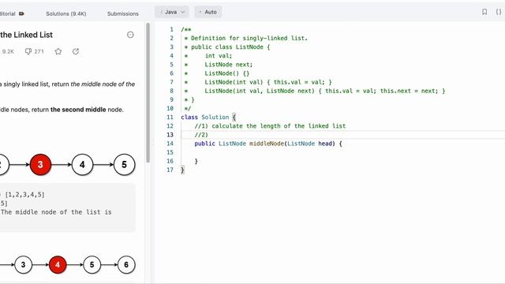This screenshot has height=284, width=505.
Task: Click the "head" parameter in the code
Action: [x=325, y=144]
